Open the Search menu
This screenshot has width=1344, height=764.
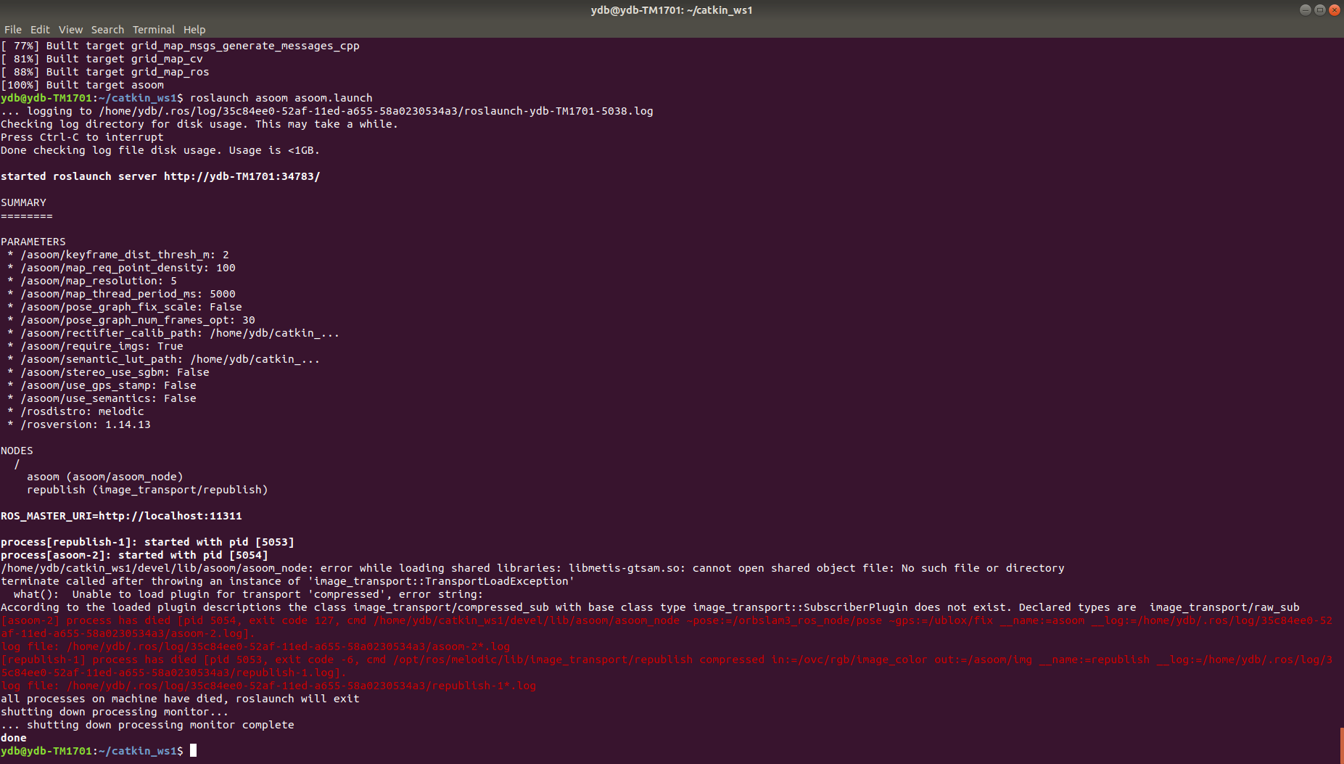coord(107,30)
